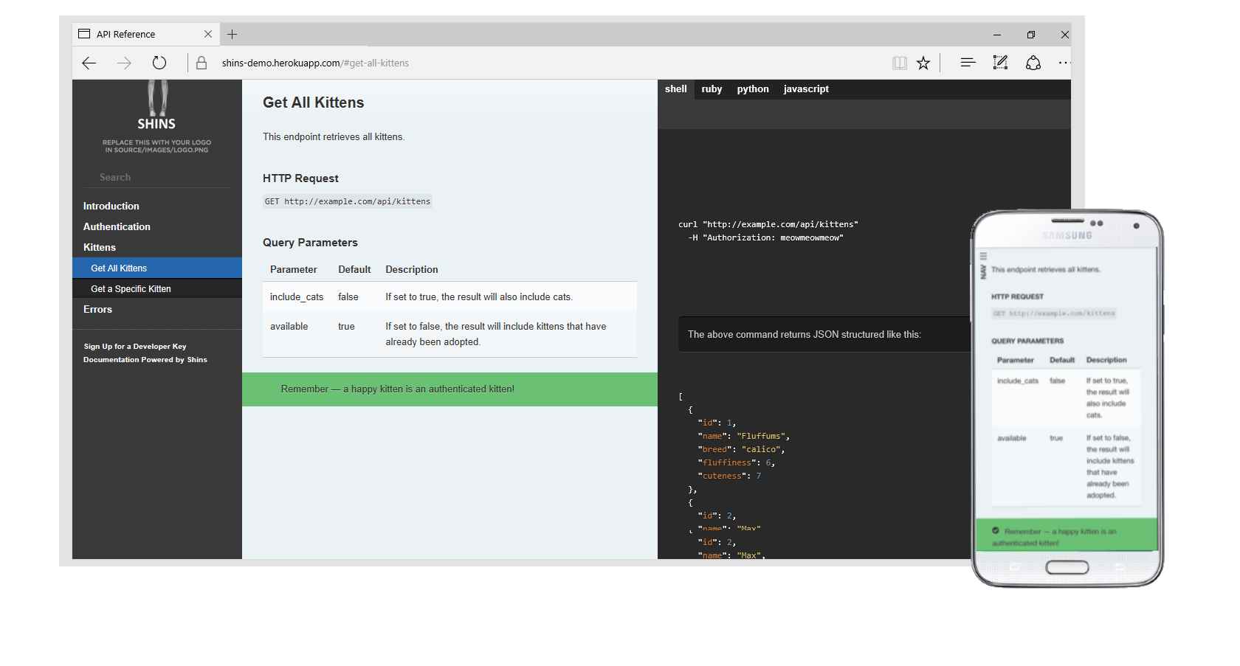Refresh the current page
This screenshot has height=666, width=1240.
point(159,63)
